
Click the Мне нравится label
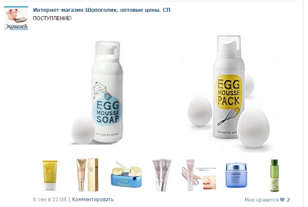coord(261,200)
